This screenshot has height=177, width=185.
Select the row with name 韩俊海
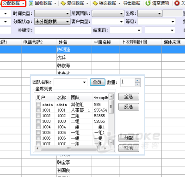coord(92,65)
